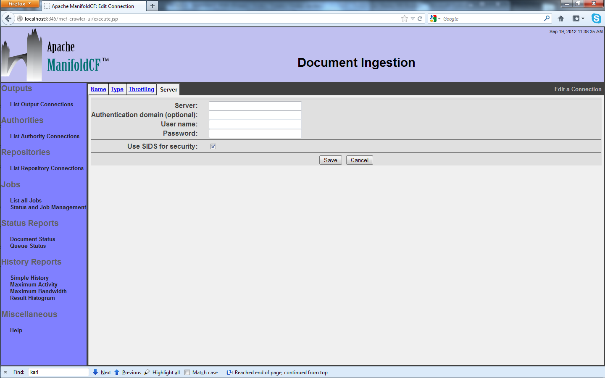Bookmark this page with the star icon

click(x=404, y=18)
